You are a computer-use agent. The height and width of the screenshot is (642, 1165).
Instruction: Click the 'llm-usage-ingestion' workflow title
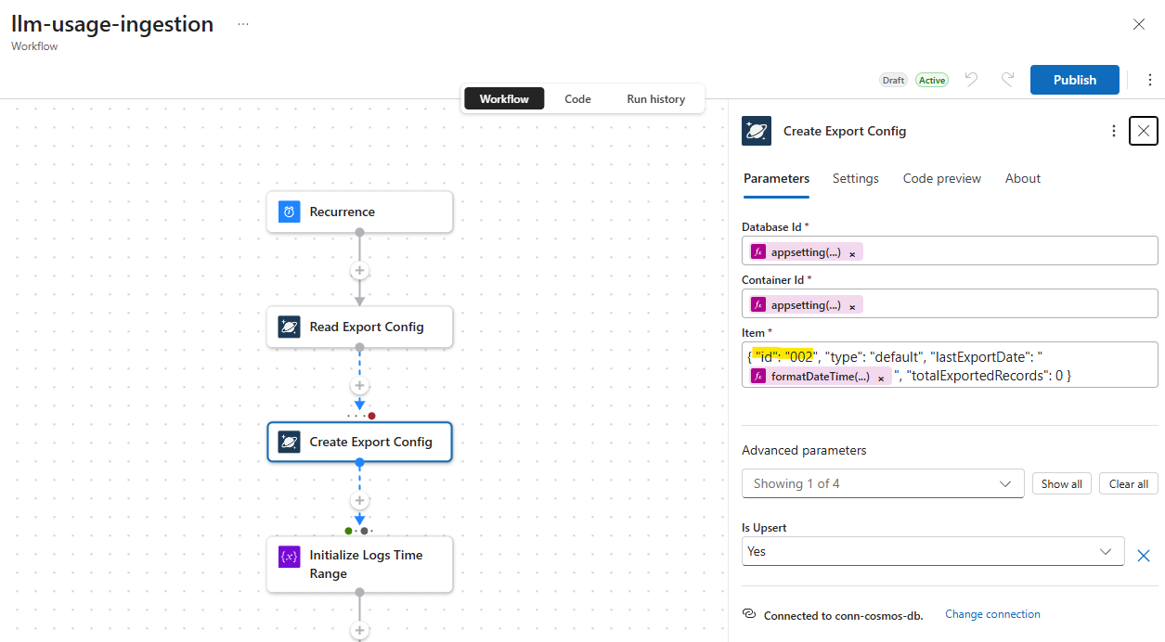point(112,24)
